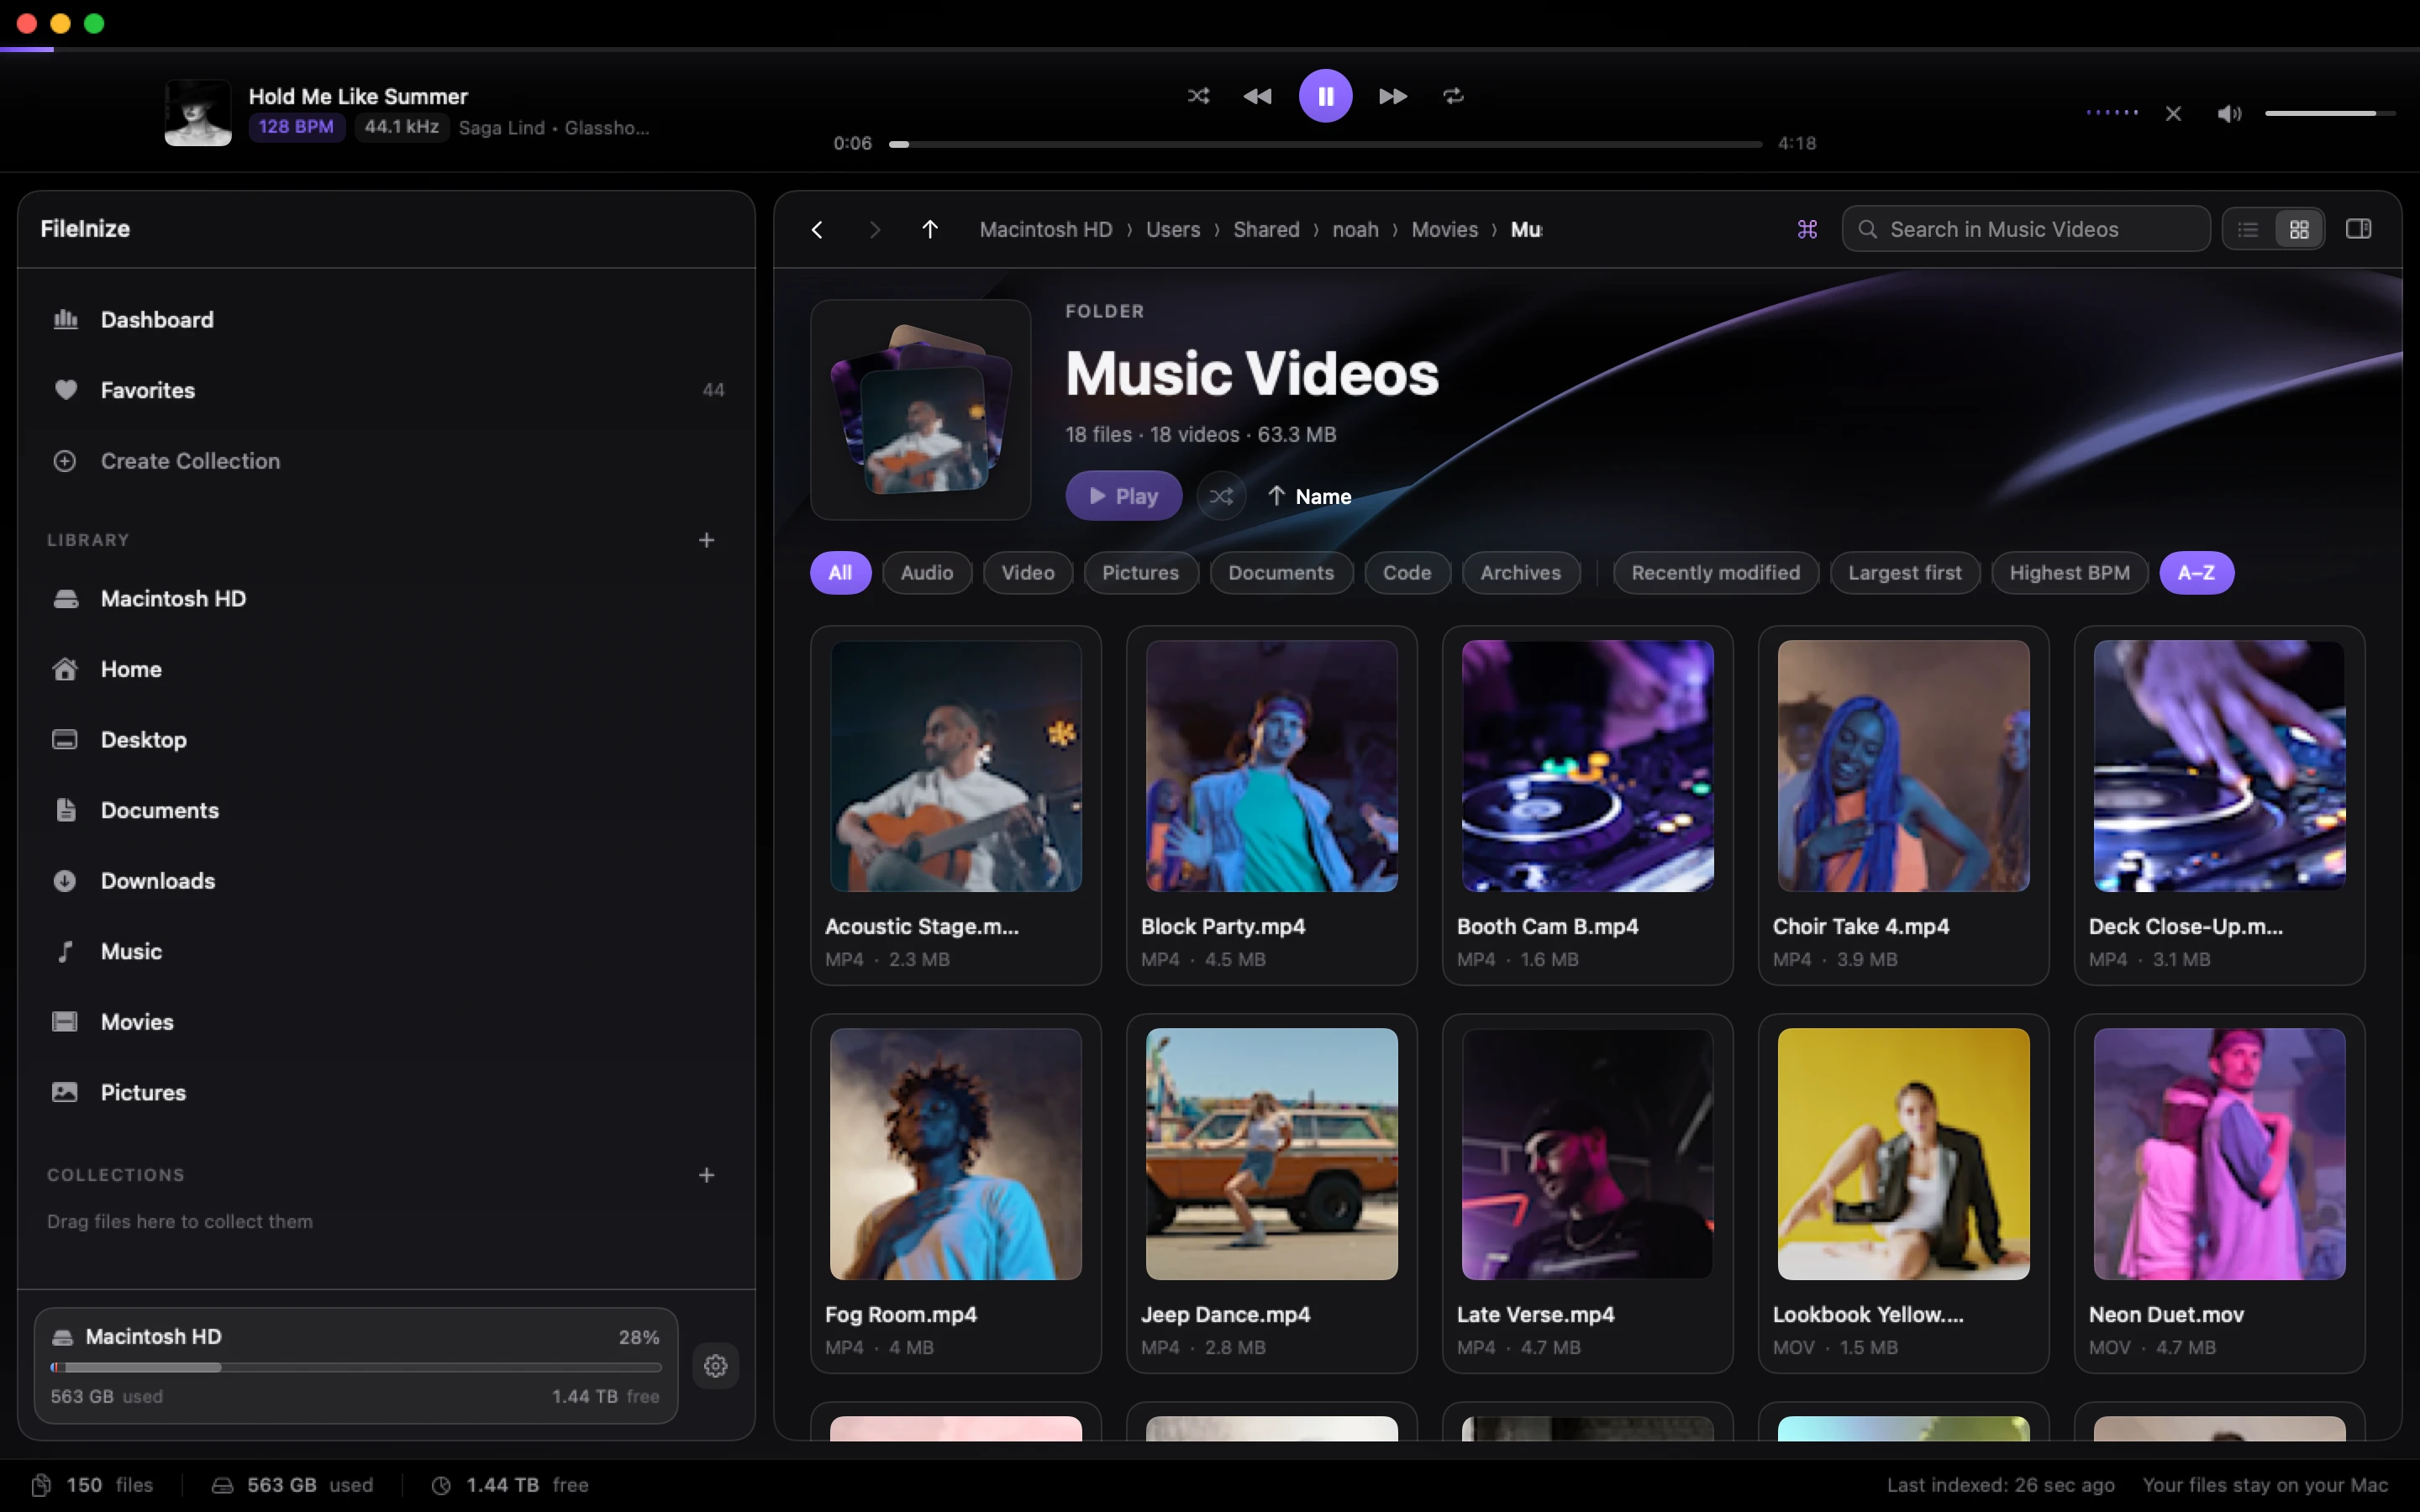Go forward with the right arrow
This screenshot has height=1512, width=2420.
coord(875,229)
